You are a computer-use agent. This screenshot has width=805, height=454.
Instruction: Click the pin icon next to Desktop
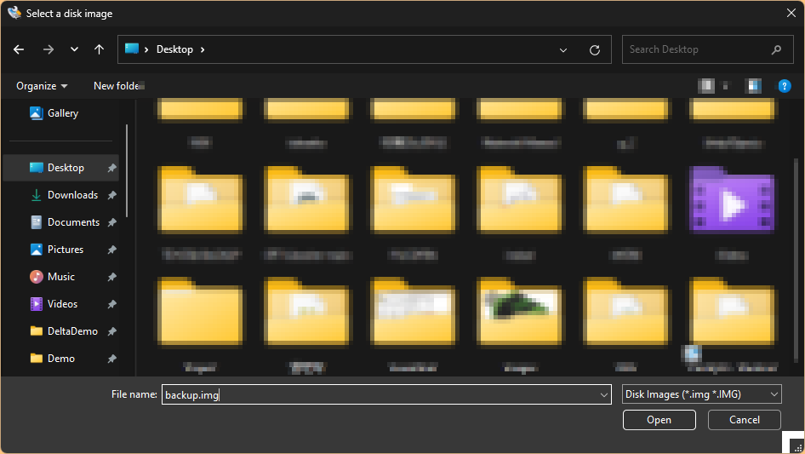pyautogui.click(x=111, y=168)
